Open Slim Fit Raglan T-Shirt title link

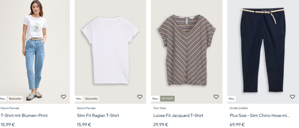98,115
